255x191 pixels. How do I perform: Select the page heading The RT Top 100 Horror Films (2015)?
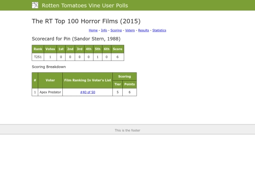pyautogui.click(x=86, y=21)
